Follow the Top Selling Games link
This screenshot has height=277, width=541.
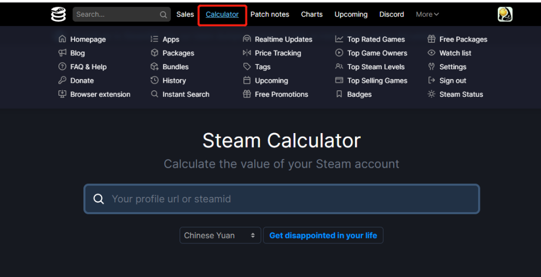click(377, 81)
